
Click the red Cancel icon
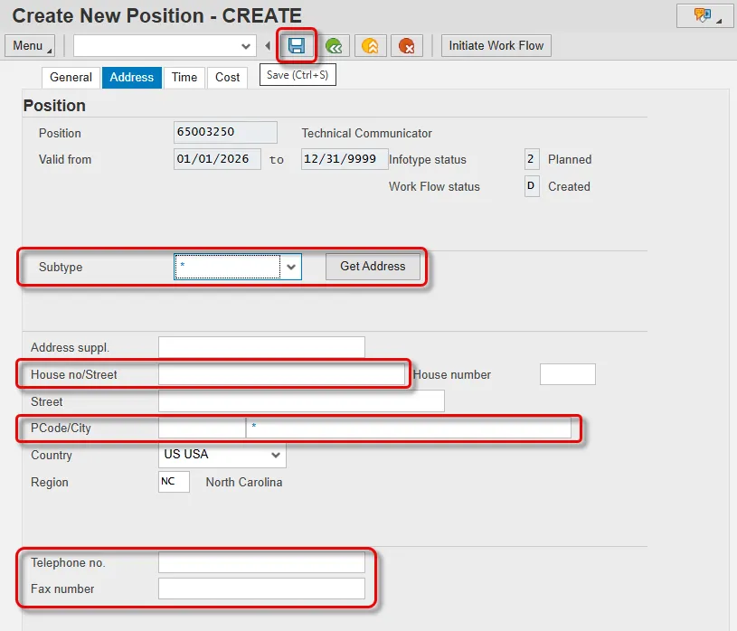pyautogui.click(x=407, y=46)
